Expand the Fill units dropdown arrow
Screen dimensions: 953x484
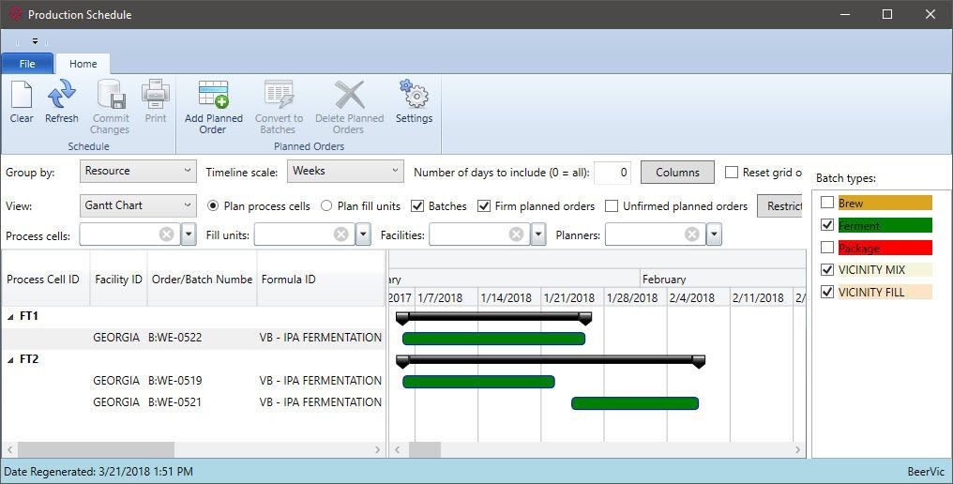coord(363,234)
